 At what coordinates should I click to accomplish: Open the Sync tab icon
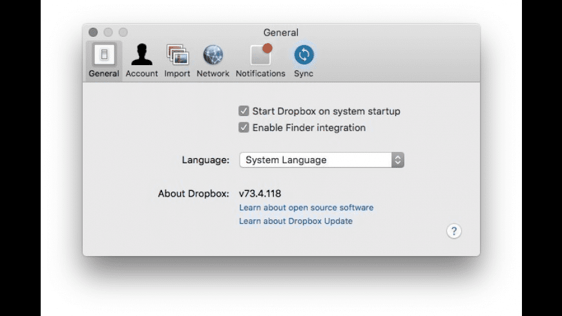point(304,55)
